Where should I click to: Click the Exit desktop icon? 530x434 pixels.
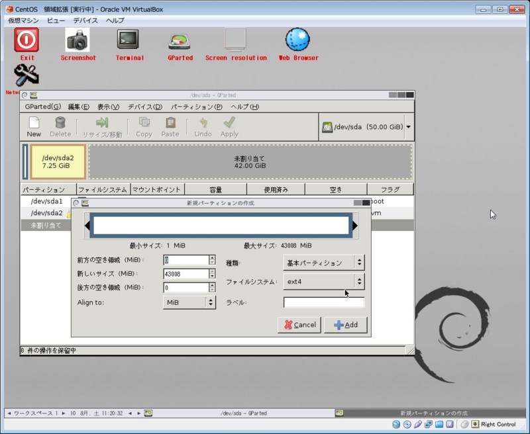pyautogui.click(x=26, y=40)
